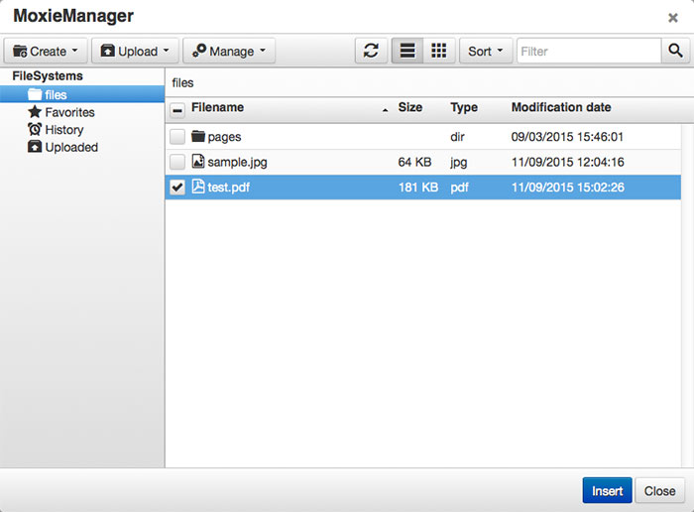Sort by Modification date column header

561,107
